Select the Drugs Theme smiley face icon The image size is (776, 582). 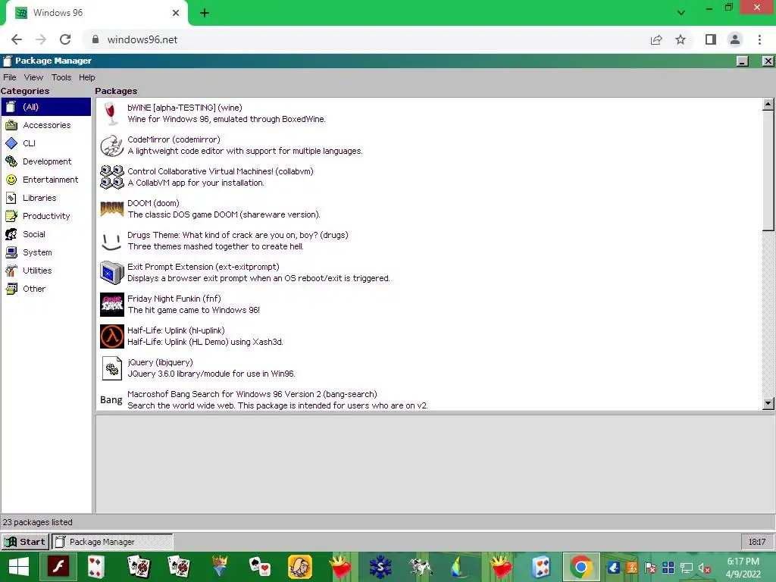(112, 241)
